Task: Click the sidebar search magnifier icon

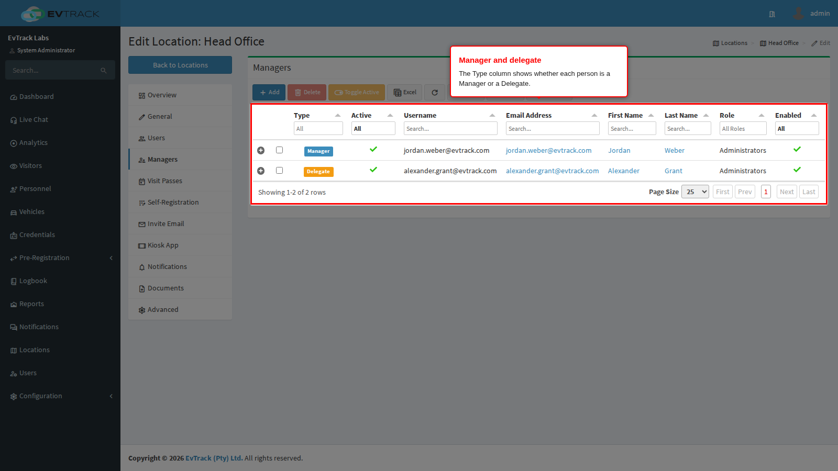Action: pos(104,71)
